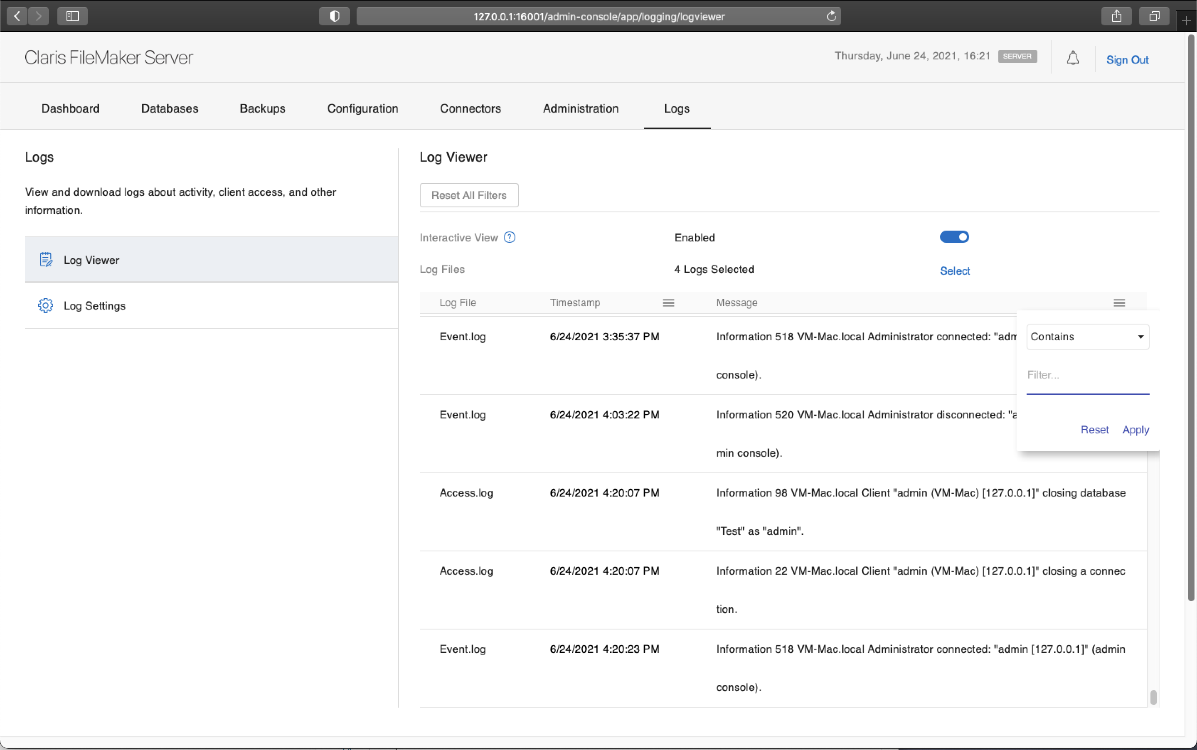
Task: Apply the message filter
Action: pos(1135,430)
